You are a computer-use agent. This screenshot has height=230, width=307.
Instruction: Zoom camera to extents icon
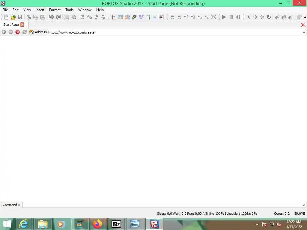pyautogui.click(x=214, y=17)
